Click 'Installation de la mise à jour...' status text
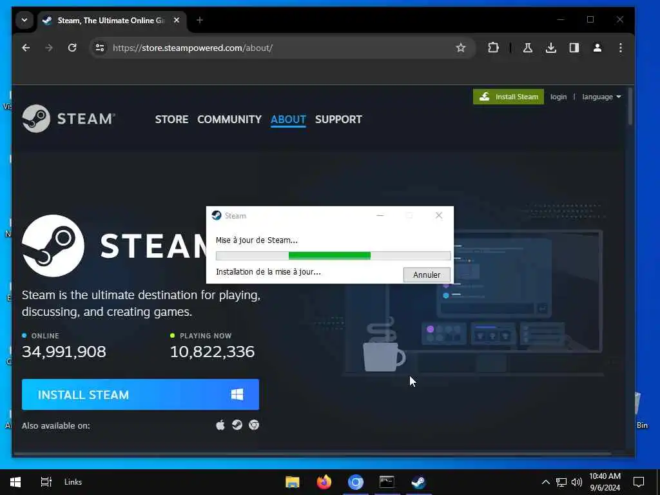 click(268, 272)
